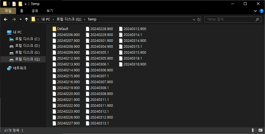The width and height of the screenshot is (265, 134).
Task: Select 네트워크 in navigation pane
Action: [x=20, y=68]
